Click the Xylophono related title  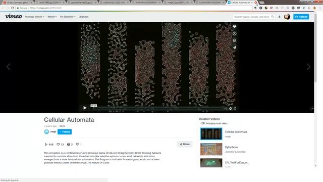(231, 147)
